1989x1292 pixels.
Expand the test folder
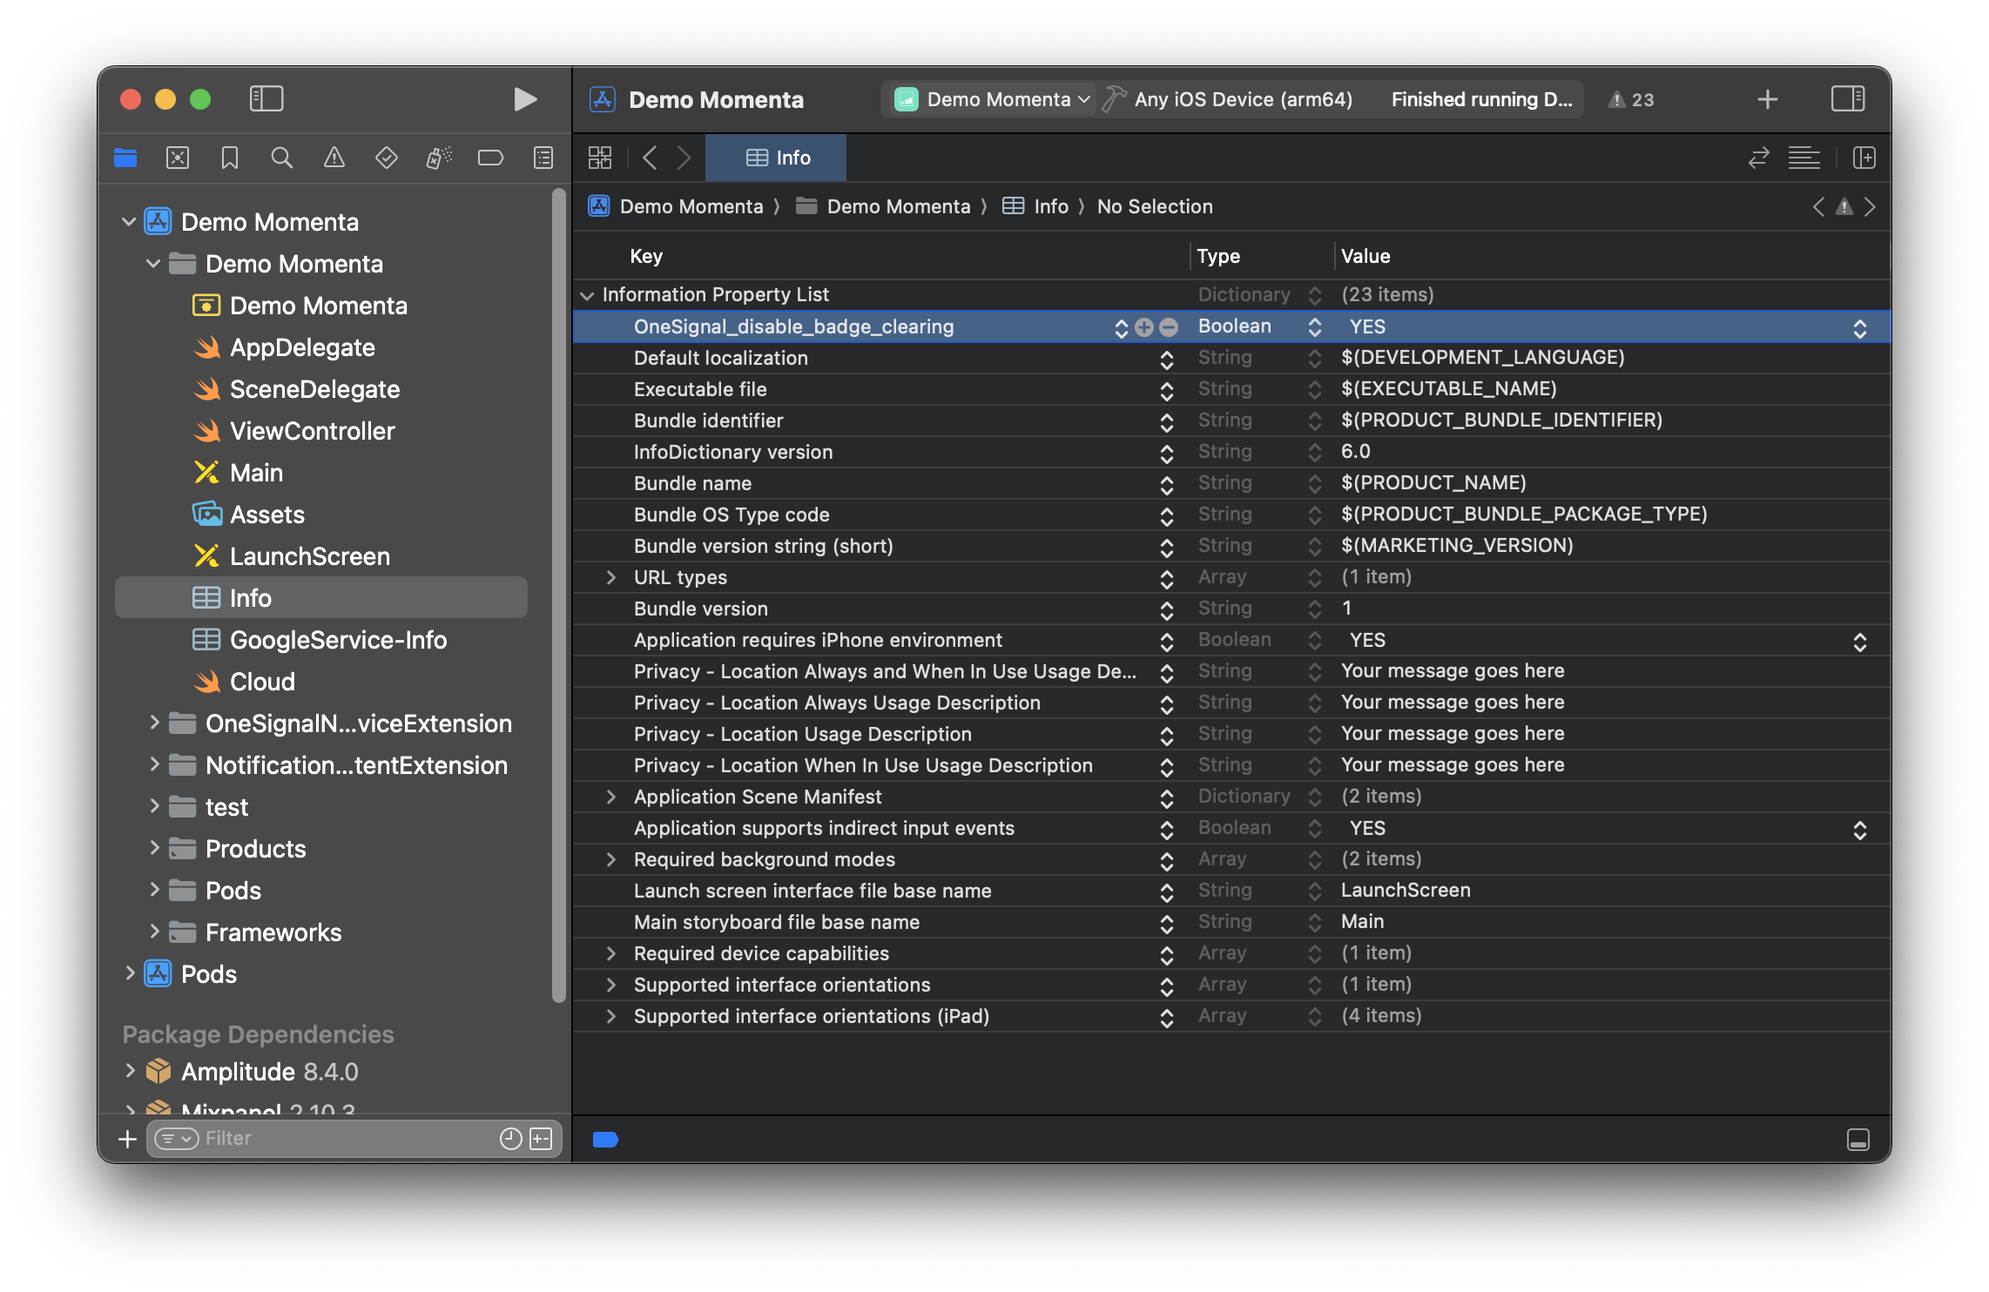coord(153,807)
